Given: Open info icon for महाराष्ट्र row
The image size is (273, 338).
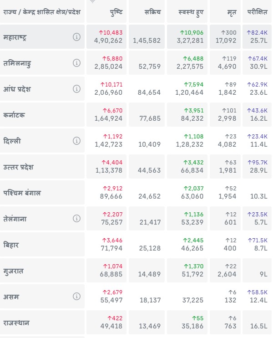Looking at the screenshot, I should 76,37.
